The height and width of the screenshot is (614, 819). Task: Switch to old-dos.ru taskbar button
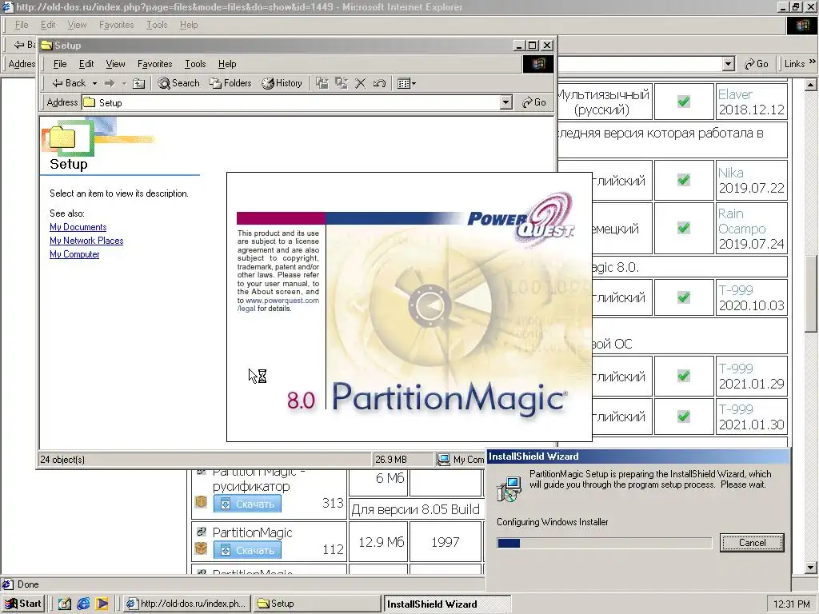tap(187, 604)
